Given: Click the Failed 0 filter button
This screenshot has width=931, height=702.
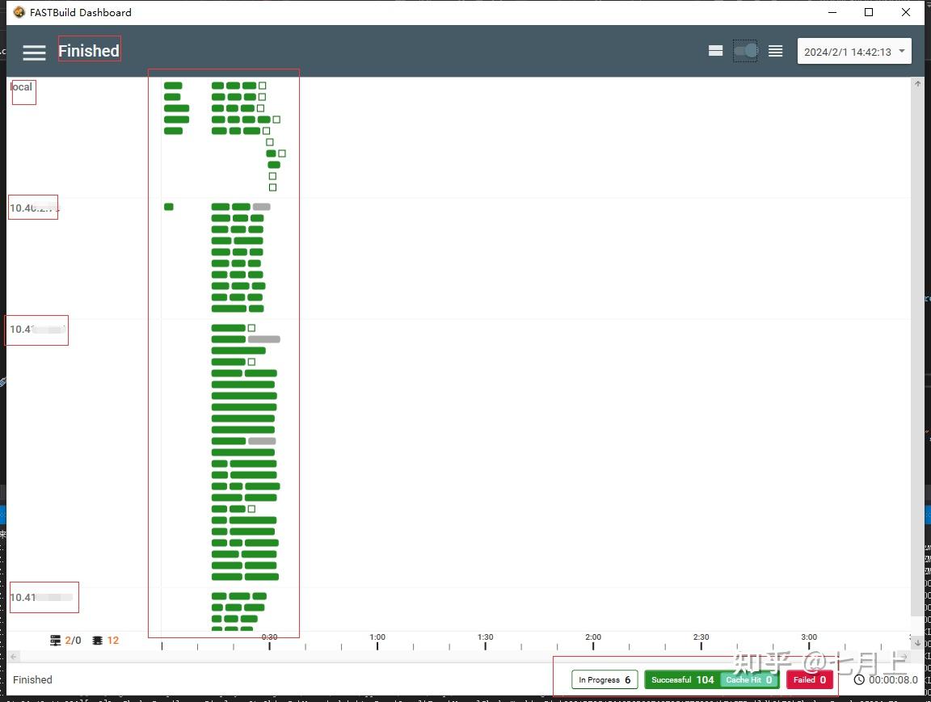Looking at the screenshot, I should click(x=809, y=680).
